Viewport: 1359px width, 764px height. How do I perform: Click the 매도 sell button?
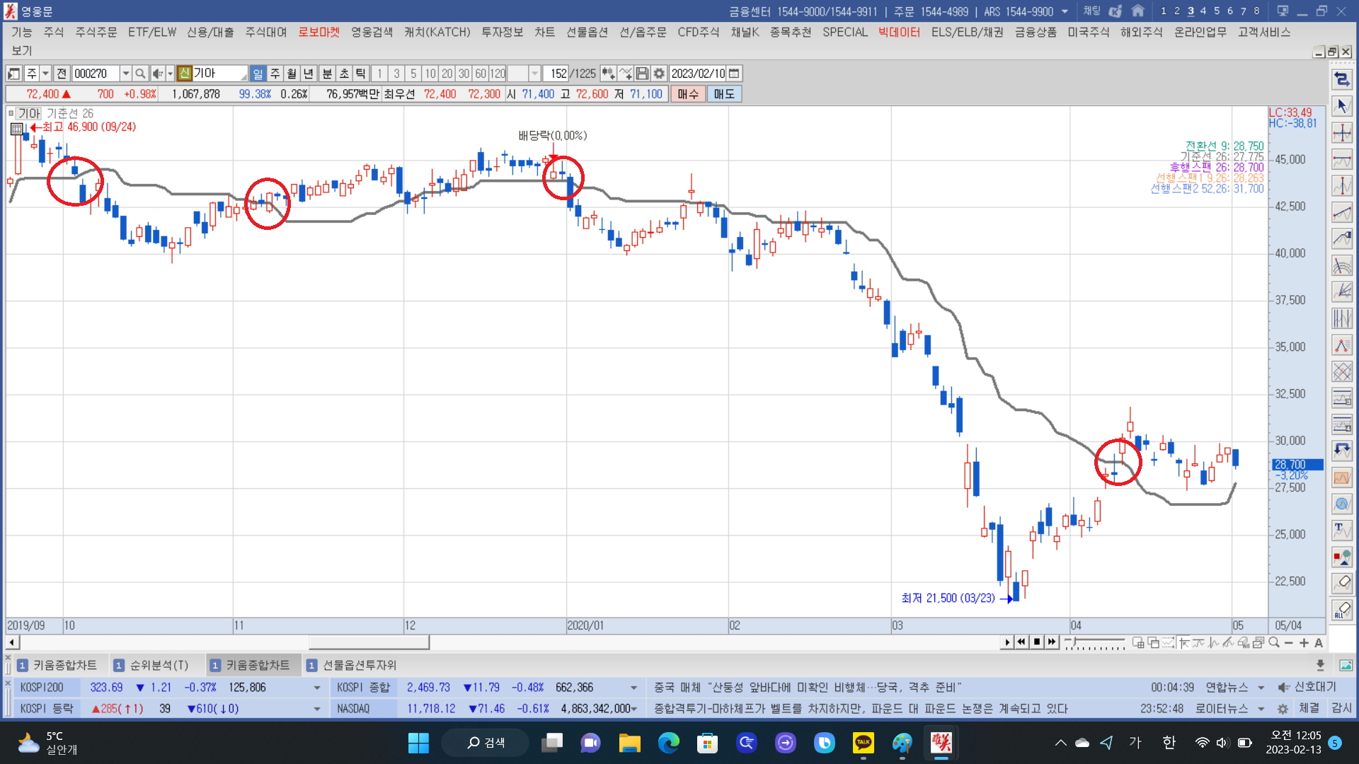(x=723, y=94)
